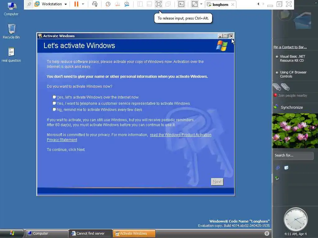This screenshot has height=238, width=318.
Task: Close the Activate Windows dialog
Action: tap(231, 36)
